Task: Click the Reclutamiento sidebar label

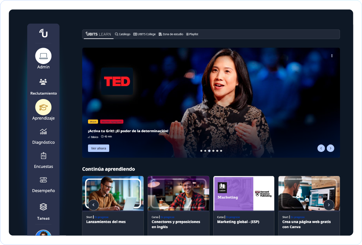Action: pos(43,93)
